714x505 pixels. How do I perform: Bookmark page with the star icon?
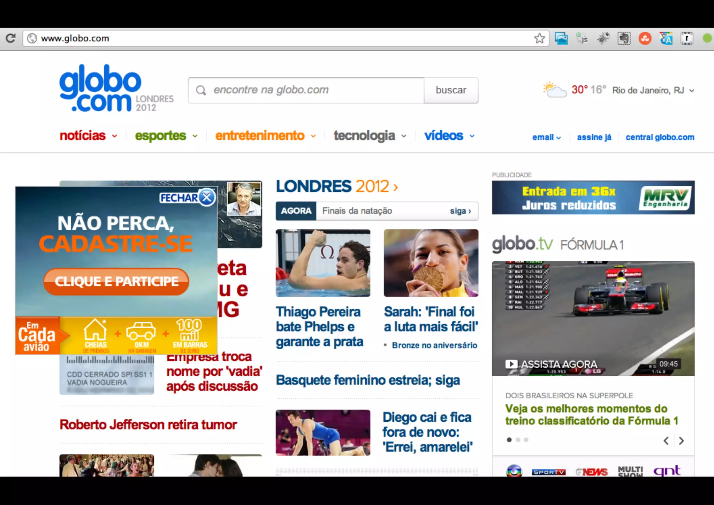[539, 38]
